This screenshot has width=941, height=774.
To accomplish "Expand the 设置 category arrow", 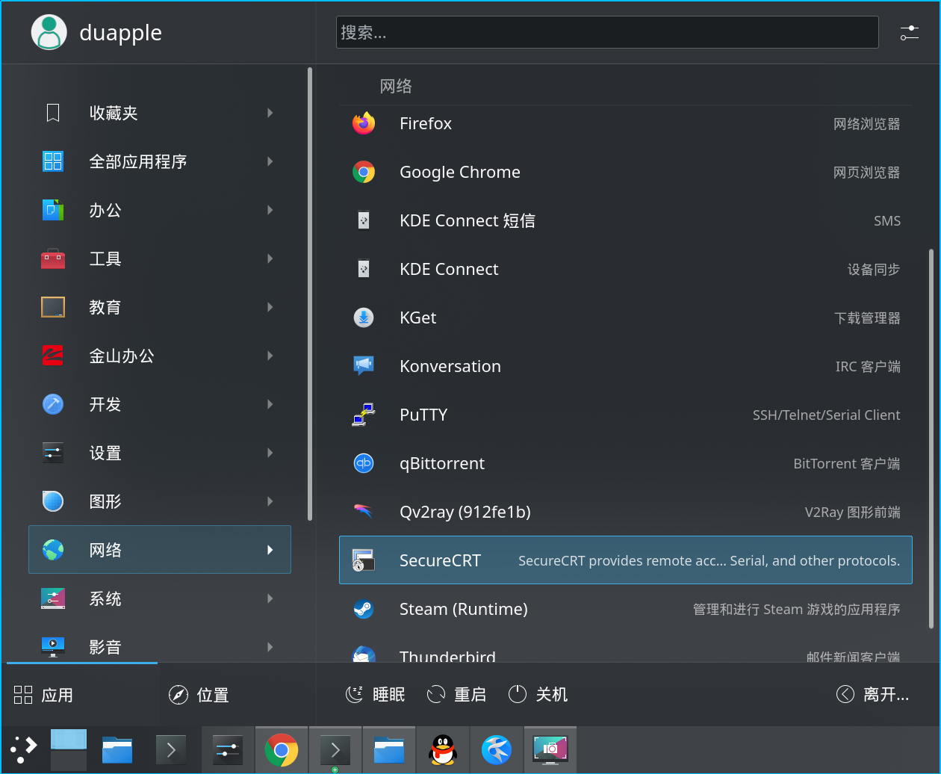I will [x=270, y=453].
